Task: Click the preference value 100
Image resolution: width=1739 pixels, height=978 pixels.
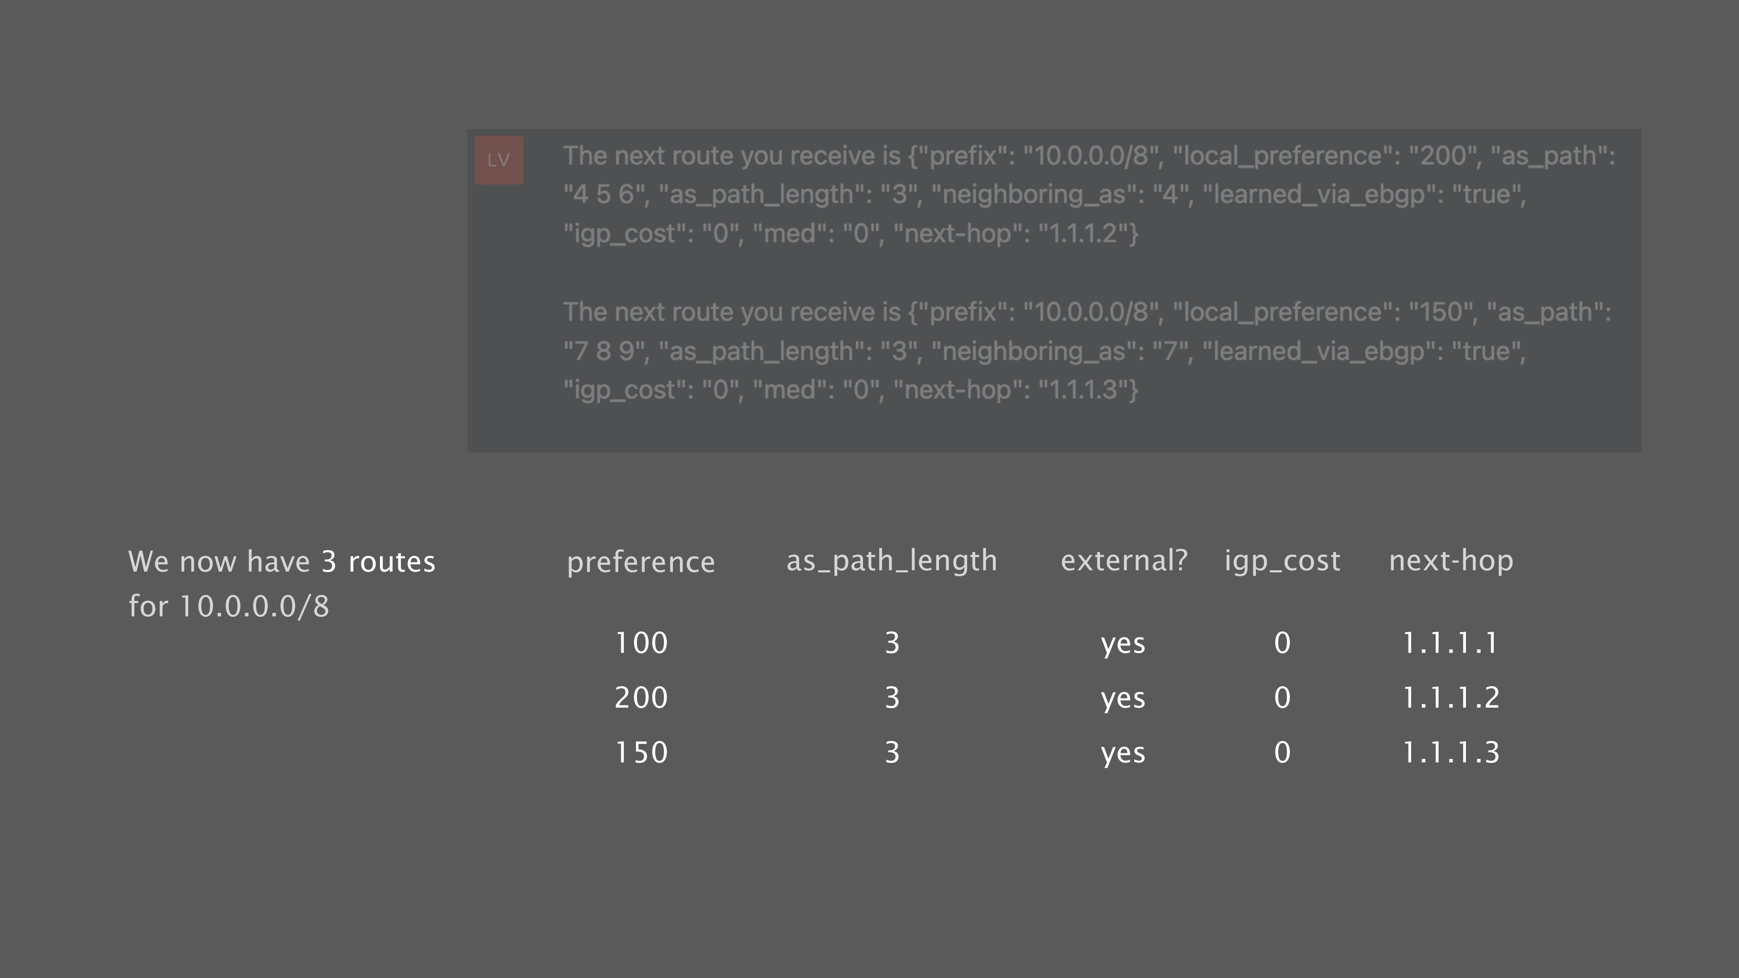Action: click(x=641, y=642)
